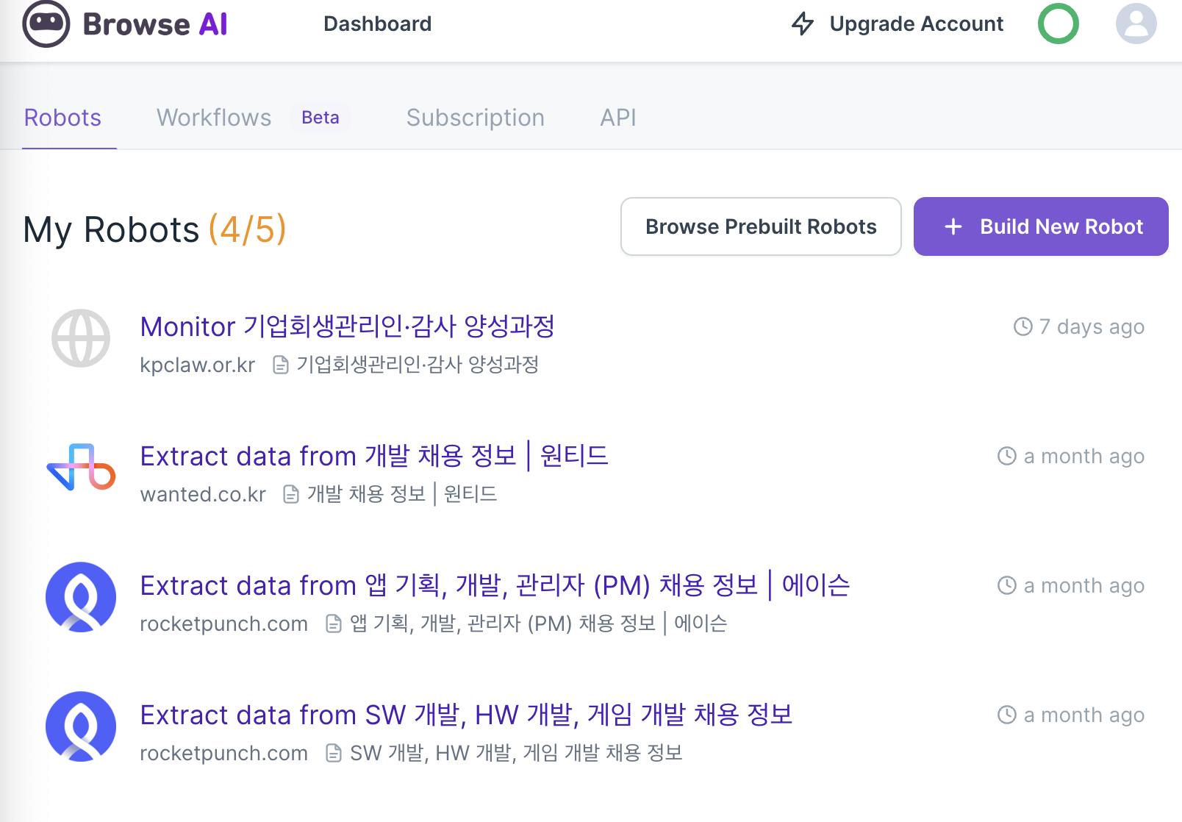This screenshot has width=1182, height=822.
Task: Click a month ago timestamp in 앱 기획 row
Action: coord(1084,585)
